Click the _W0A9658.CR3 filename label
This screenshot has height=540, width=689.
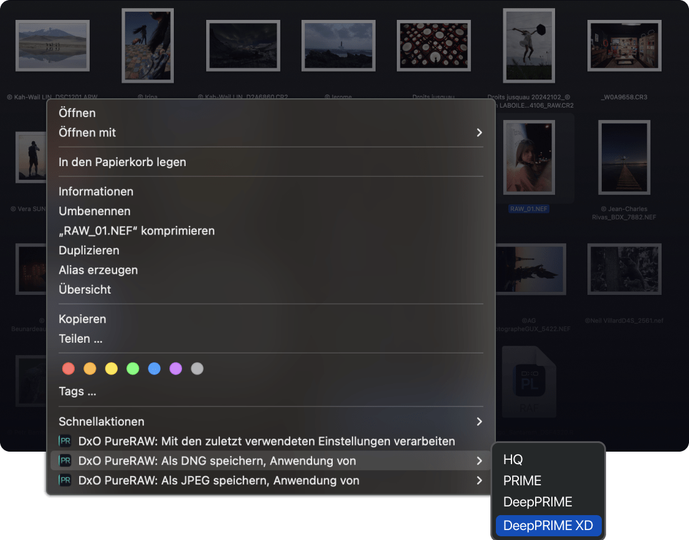[624, 97]
